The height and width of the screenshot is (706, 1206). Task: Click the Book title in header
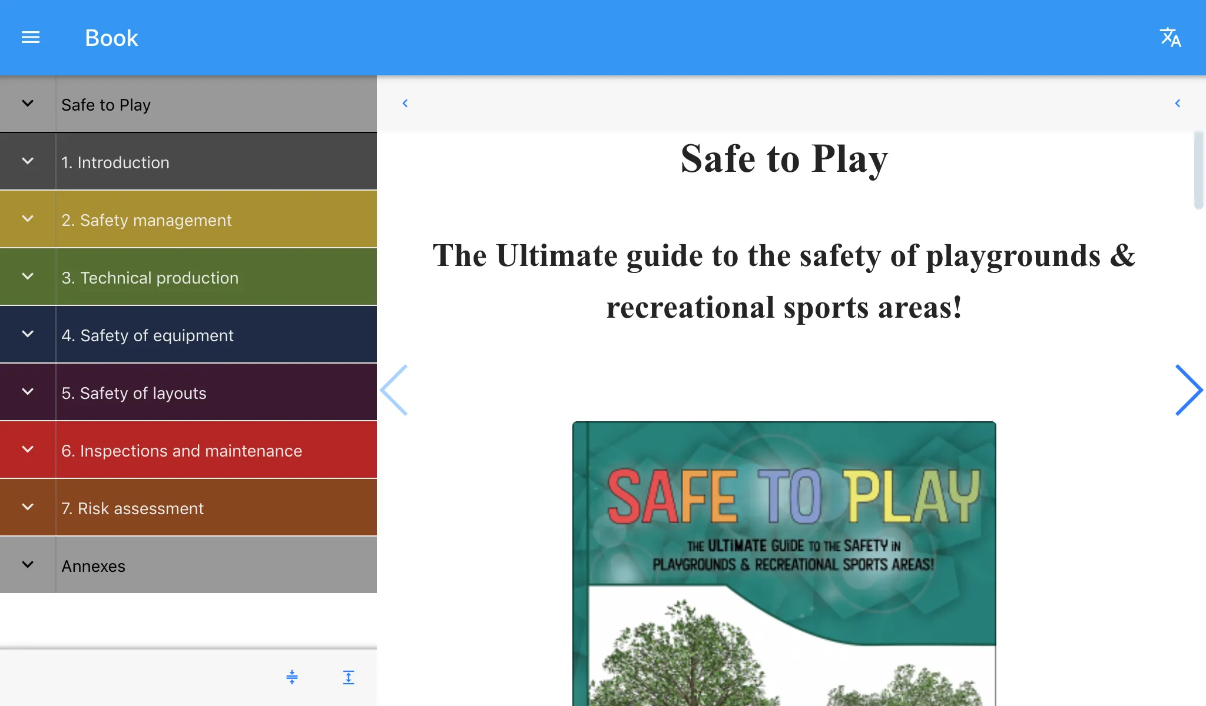[111, 38]
